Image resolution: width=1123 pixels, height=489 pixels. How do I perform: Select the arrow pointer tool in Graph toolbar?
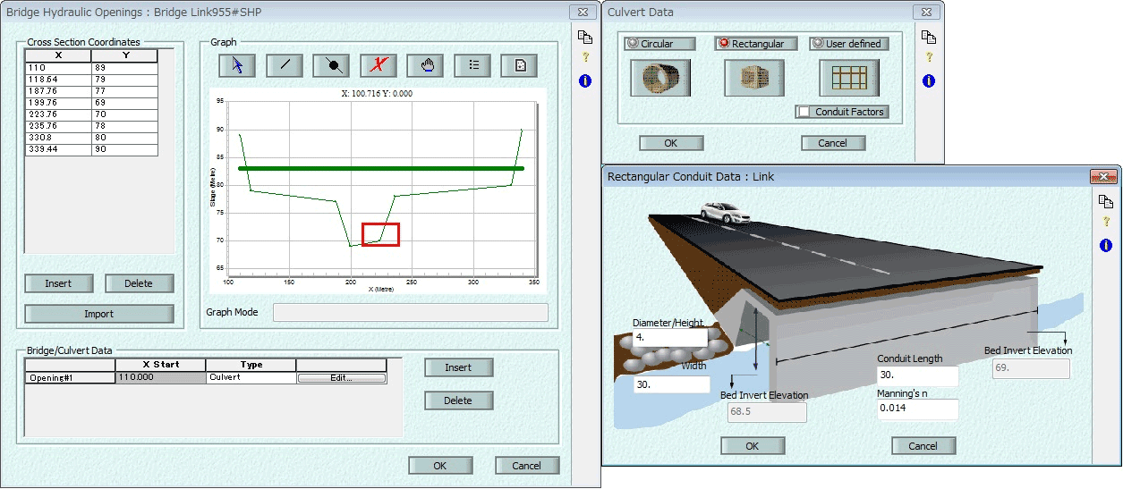pyautogui.click(x=237, y=65)
